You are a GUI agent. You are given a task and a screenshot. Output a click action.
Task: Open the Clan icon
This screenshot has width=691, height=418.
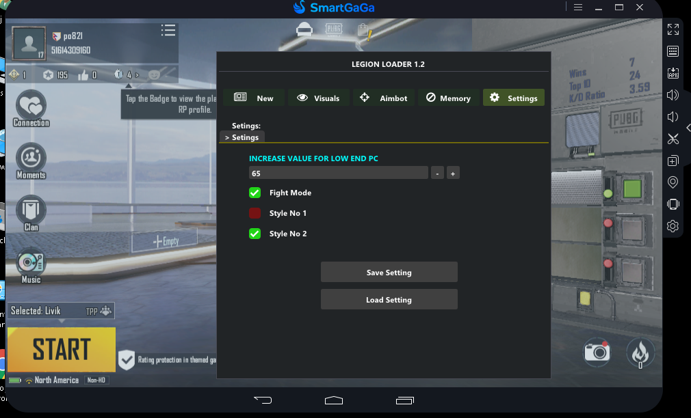pos(31,213)
